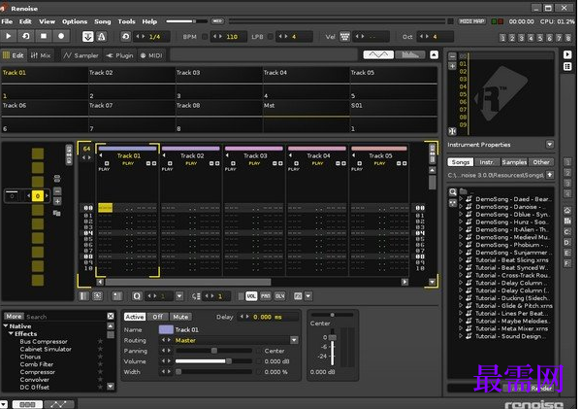Open the Edit menu

click(25, 21)
